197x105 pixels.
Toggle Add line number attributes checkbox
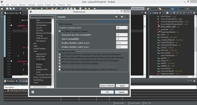(x=60, y=58)
